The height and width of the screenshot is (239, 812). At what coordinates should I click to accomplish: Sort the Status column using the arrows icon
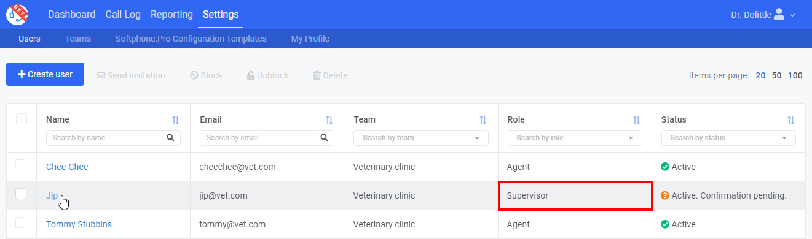click(x=790, y=120)
